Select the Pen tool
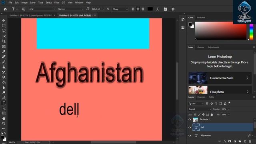The width and height of the screenshot is (256, 144). [4, 98]
